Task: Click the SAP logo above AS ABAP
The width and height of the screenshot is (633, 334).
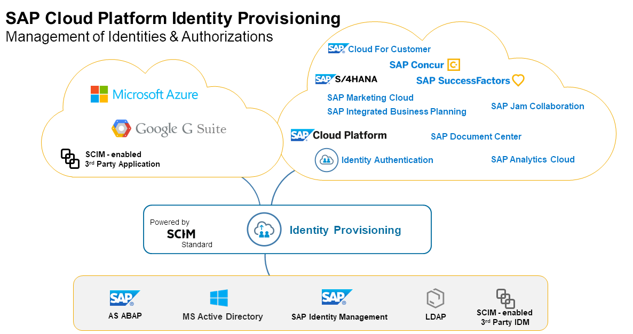Action: click(125, 298)
